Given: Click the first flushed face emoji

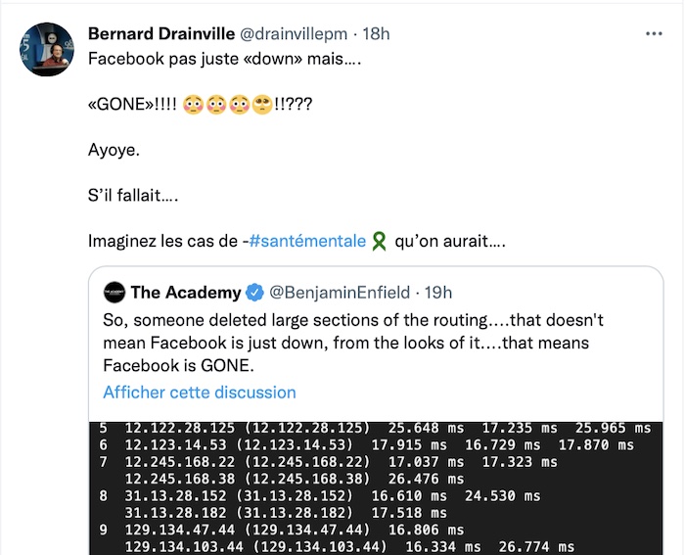Looking at the screenshot, I should point(193,105).
